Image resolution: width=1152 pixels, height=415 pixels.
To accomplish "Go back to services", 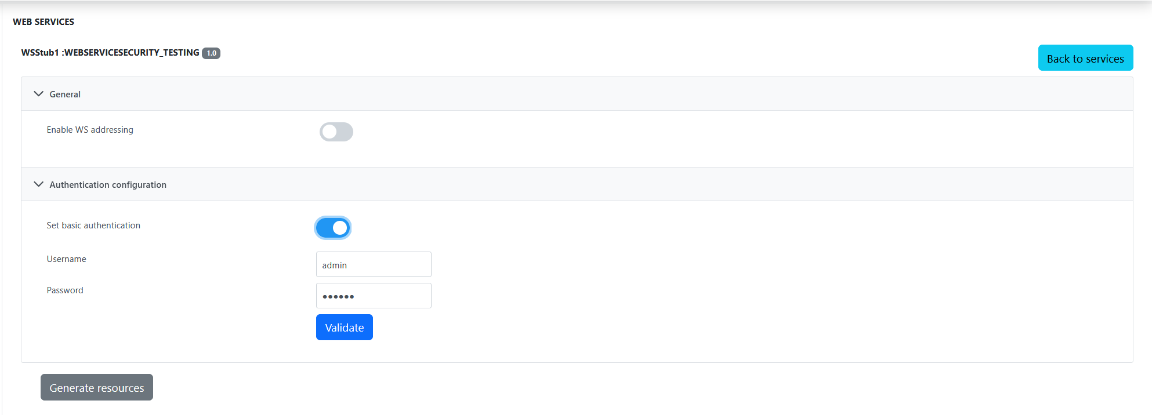I will click(1085, 58).
